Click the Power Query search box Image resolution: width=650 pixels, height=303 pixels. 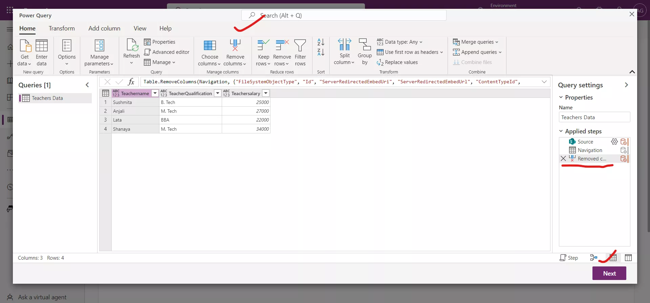tap(344, 15)
